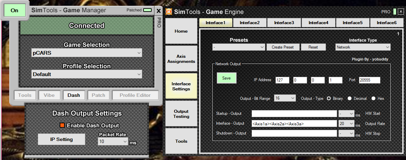Select Binary output type
This screenshot has width=406, height=160.
point(329,98)
